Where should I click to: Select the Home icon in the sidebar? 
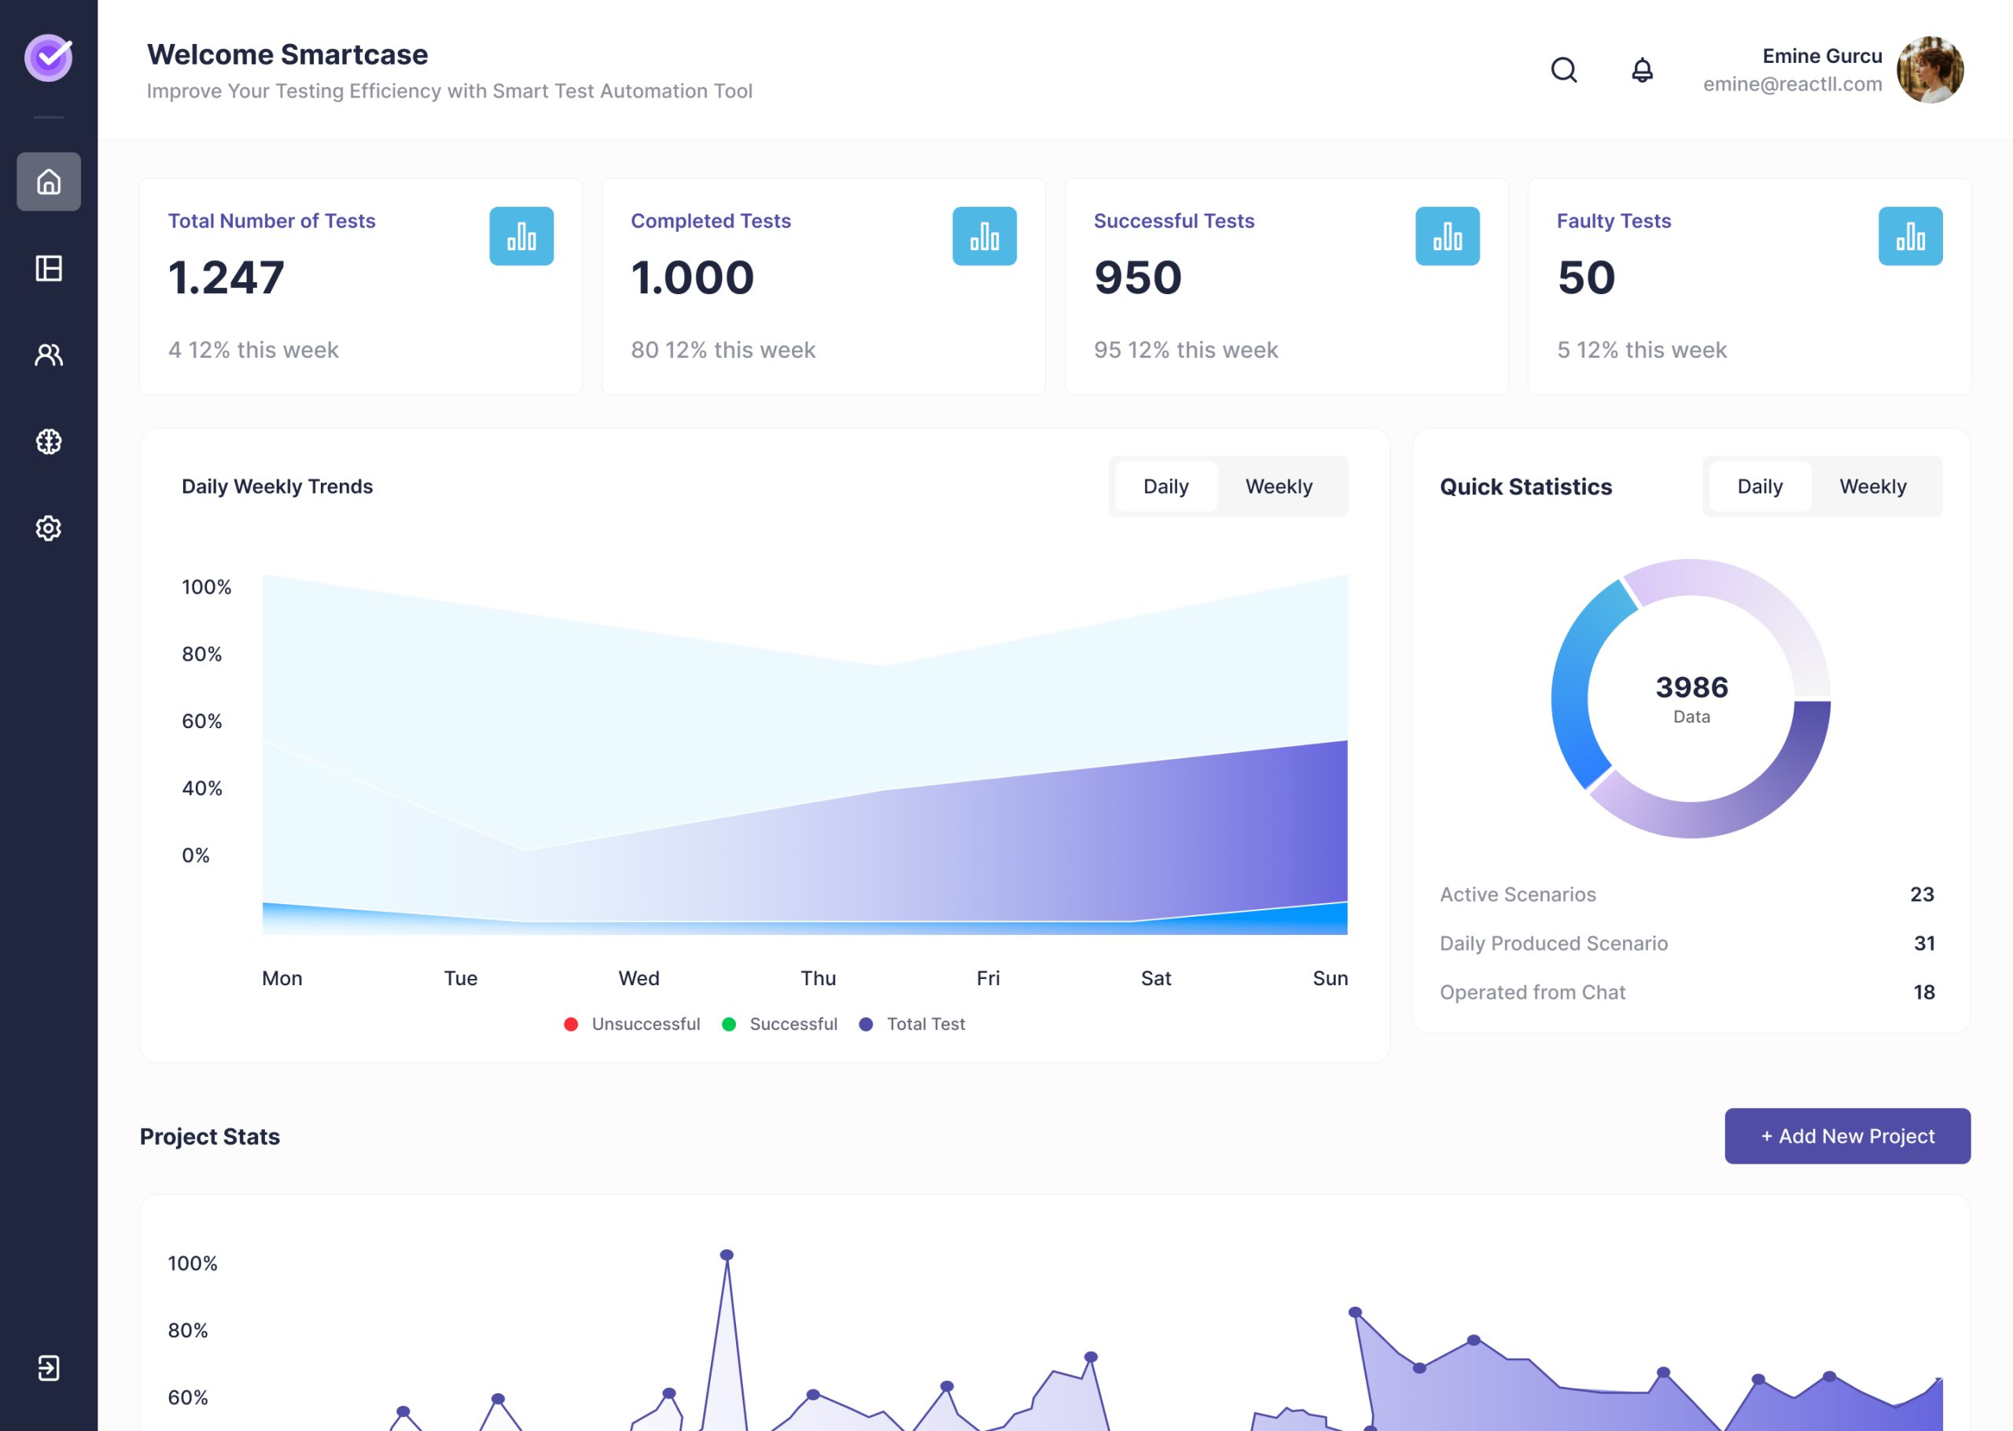49,182
